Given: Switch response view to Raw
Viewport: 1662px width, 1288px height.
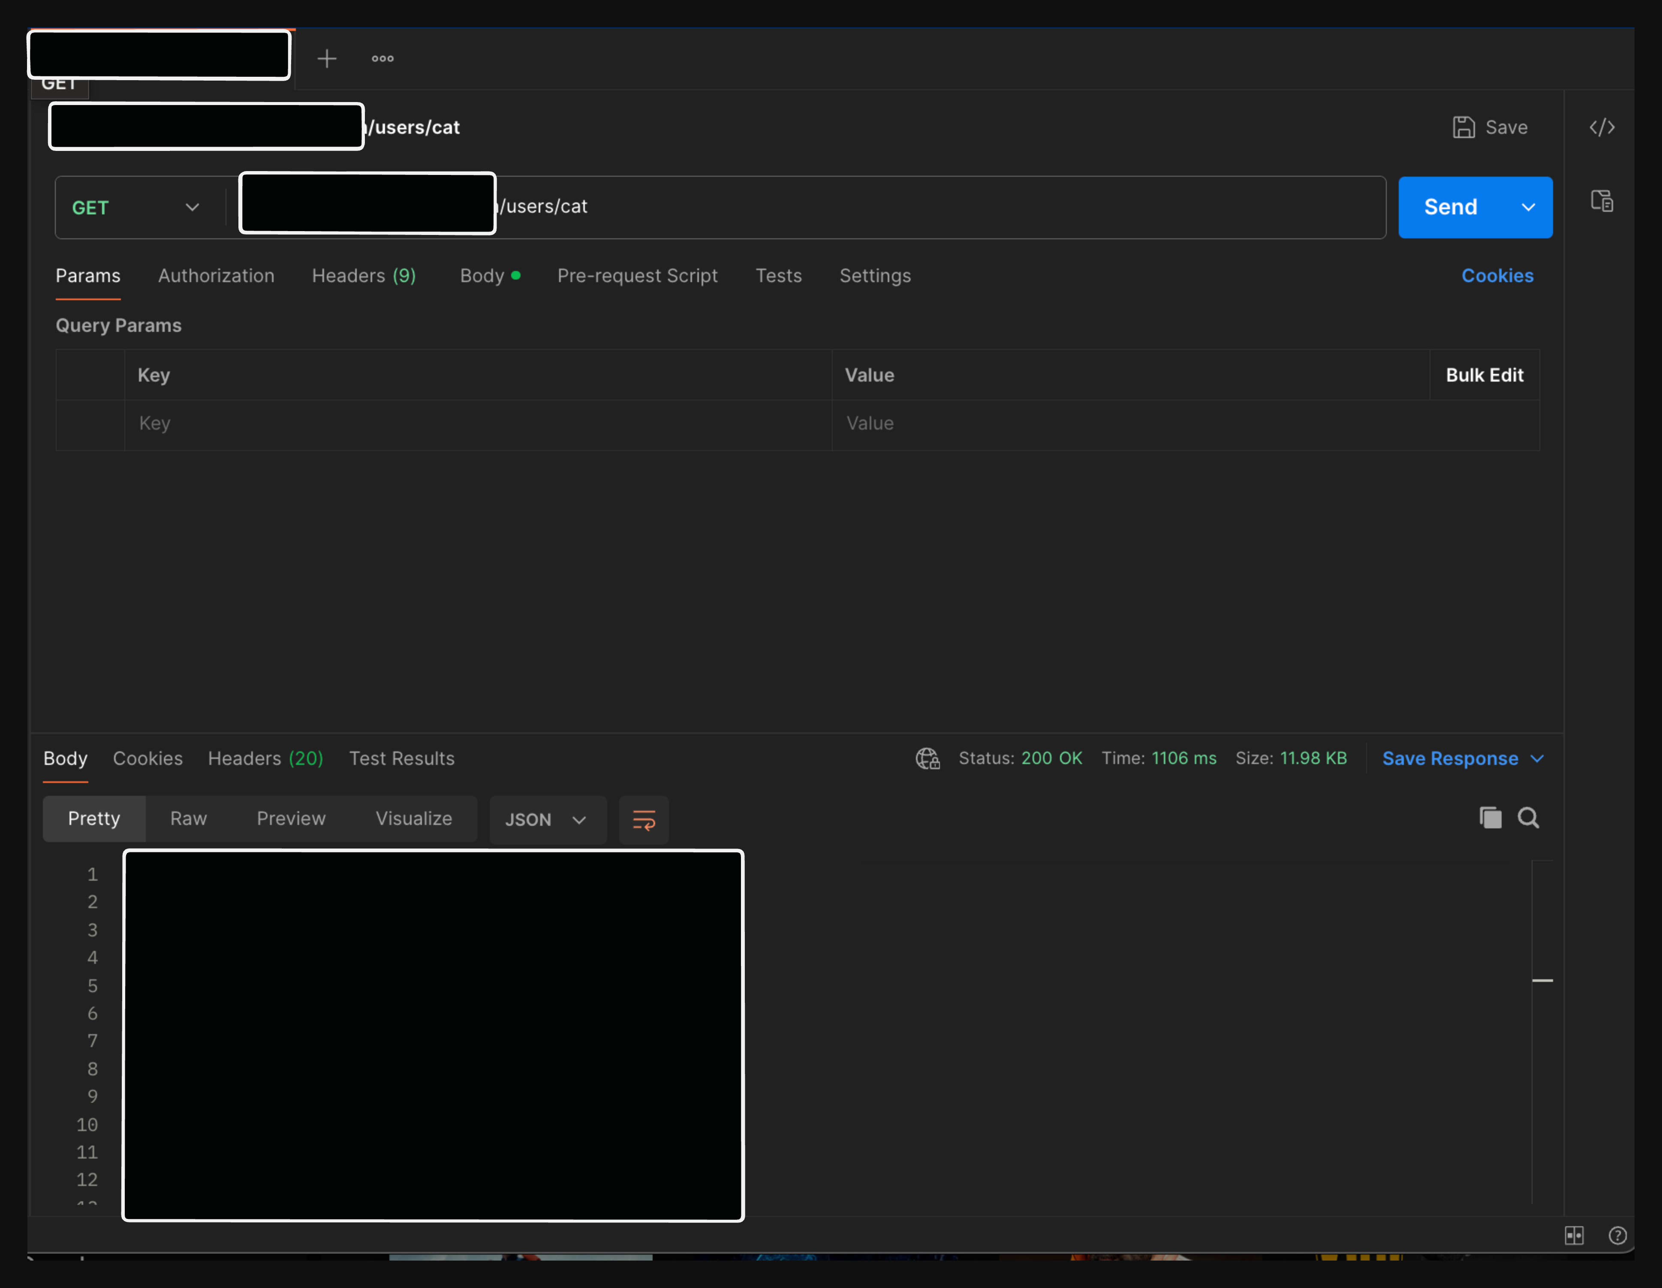Looking at the screenshot, I should [188, 819].
